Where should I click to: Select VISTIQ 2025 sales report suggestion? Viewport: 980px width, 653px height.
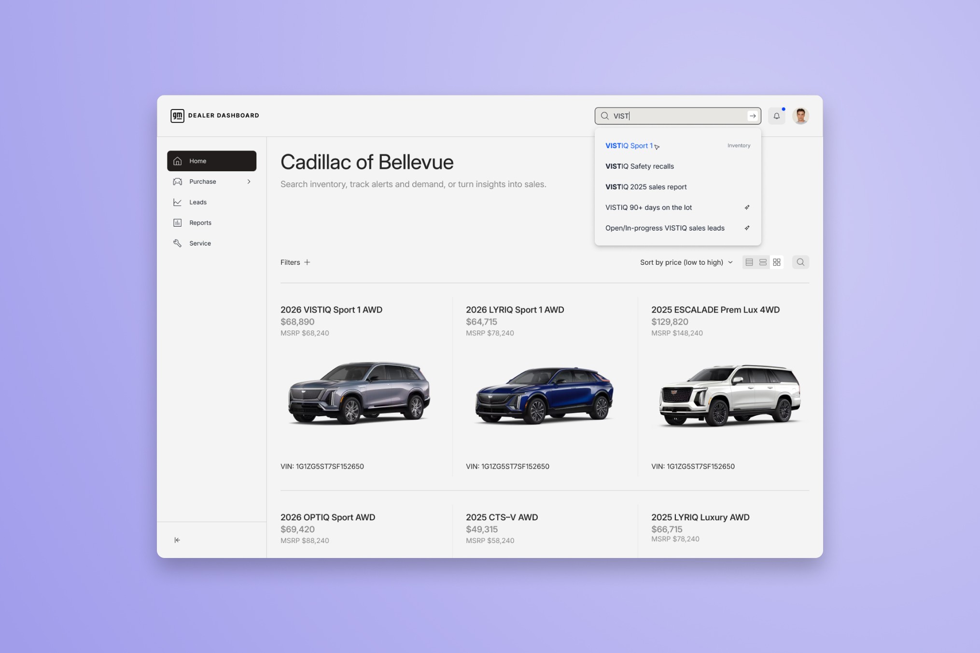point(646,187)
